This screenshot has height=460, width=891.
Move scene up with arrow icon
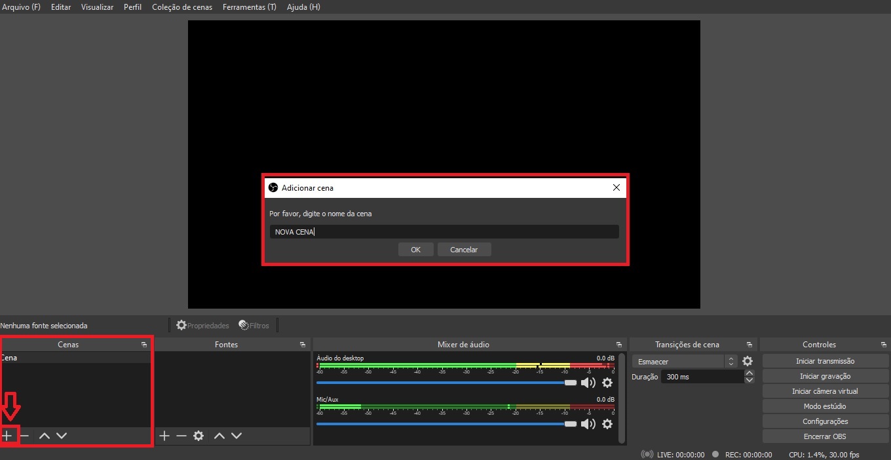click(x=44, y=436)
